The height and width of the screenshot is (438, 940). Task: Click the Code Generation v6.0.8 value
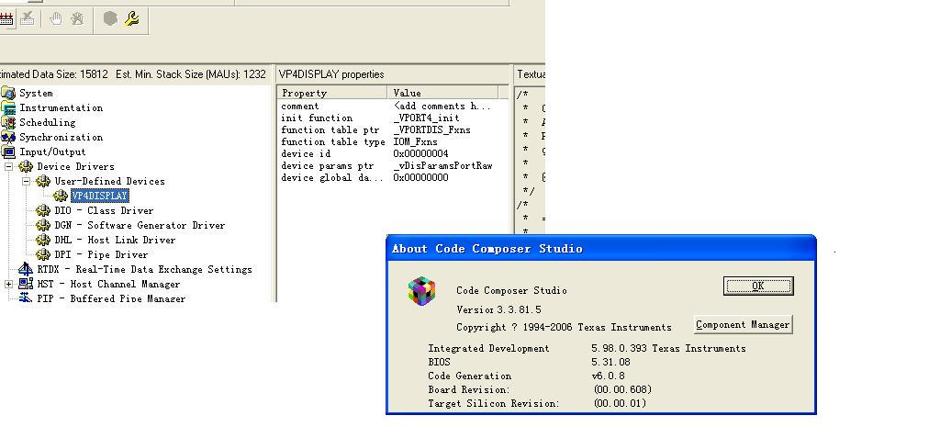pos(608,376)
